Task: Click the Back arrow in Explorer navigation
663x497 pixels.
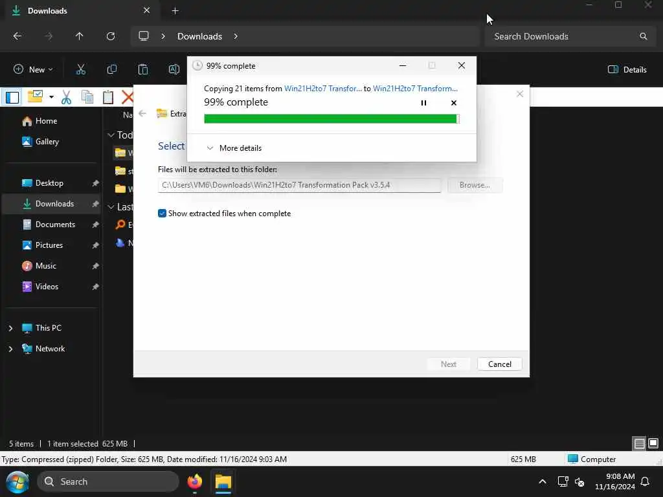Action: coord(17,36)
